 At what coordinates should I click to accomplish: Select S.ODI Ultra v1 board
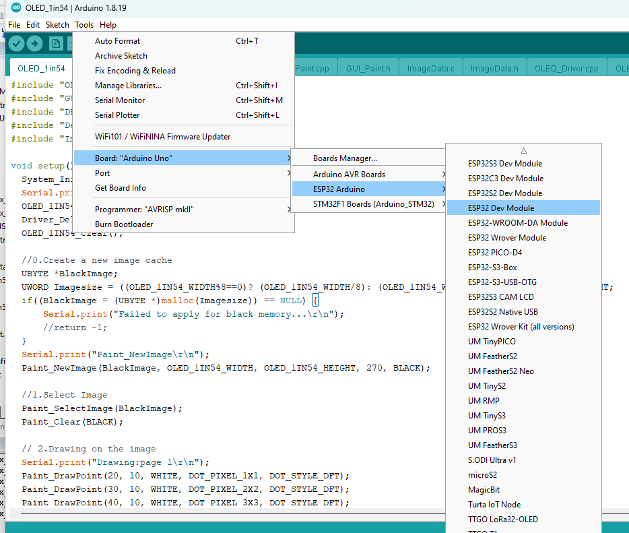coord(523,460)
